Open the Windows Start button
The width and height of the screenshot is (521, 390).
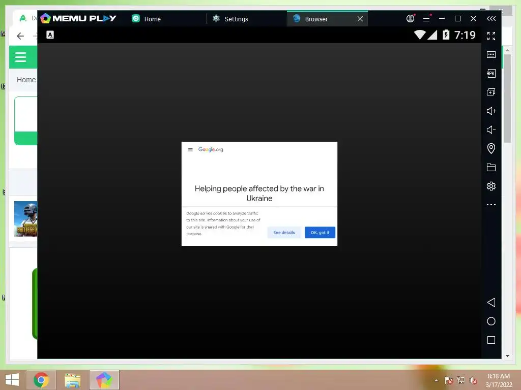click(12, 380)
